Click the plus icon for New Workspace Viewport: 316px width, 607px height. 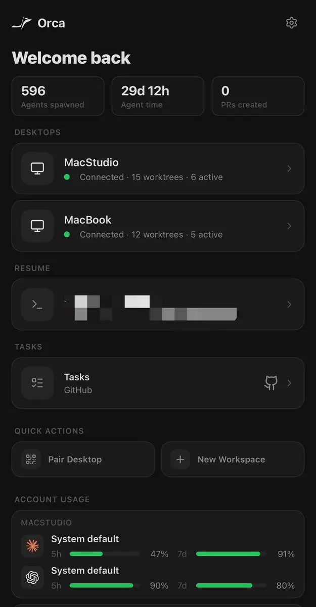click(180, 459)
